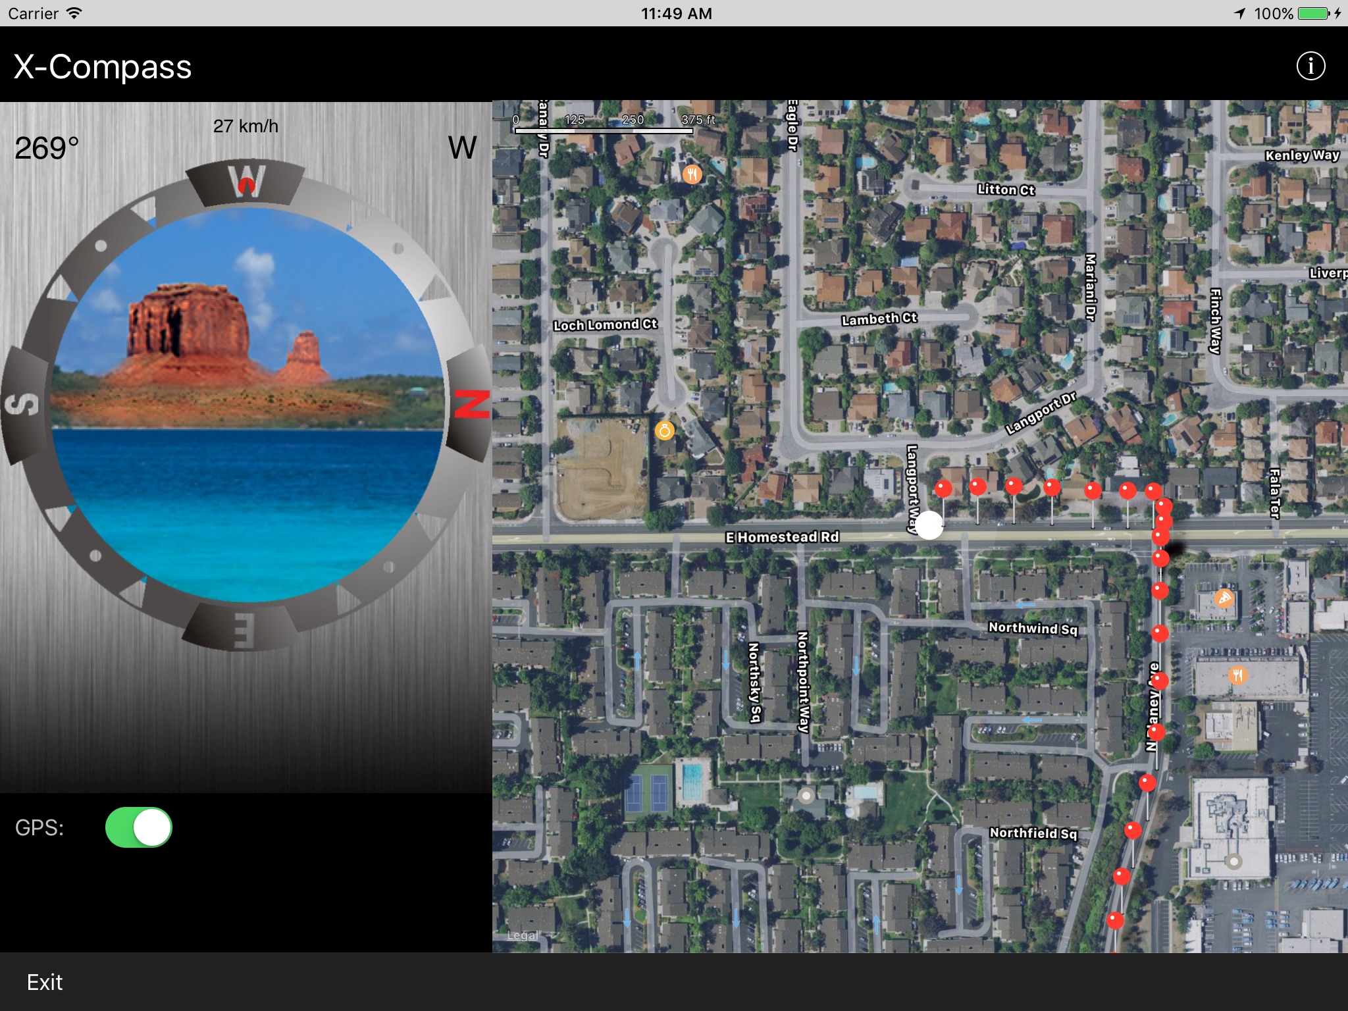Tap the S marker on compass ring
Image resolution: width=1348 pixels, height=1011 pixels.
click(22, 404)
